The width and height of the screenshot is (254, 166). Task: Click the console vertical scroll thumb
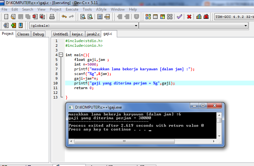click(219, 120)
